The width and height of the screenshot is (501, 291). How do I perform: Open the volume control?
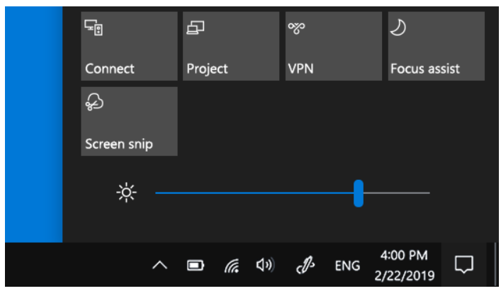tap(266, 265)
